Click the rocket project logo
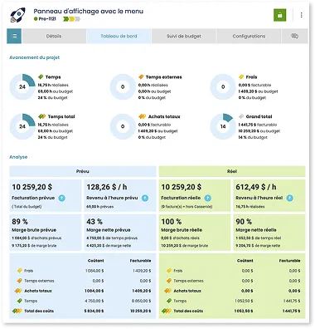The image size is (315, 329). 17,15
